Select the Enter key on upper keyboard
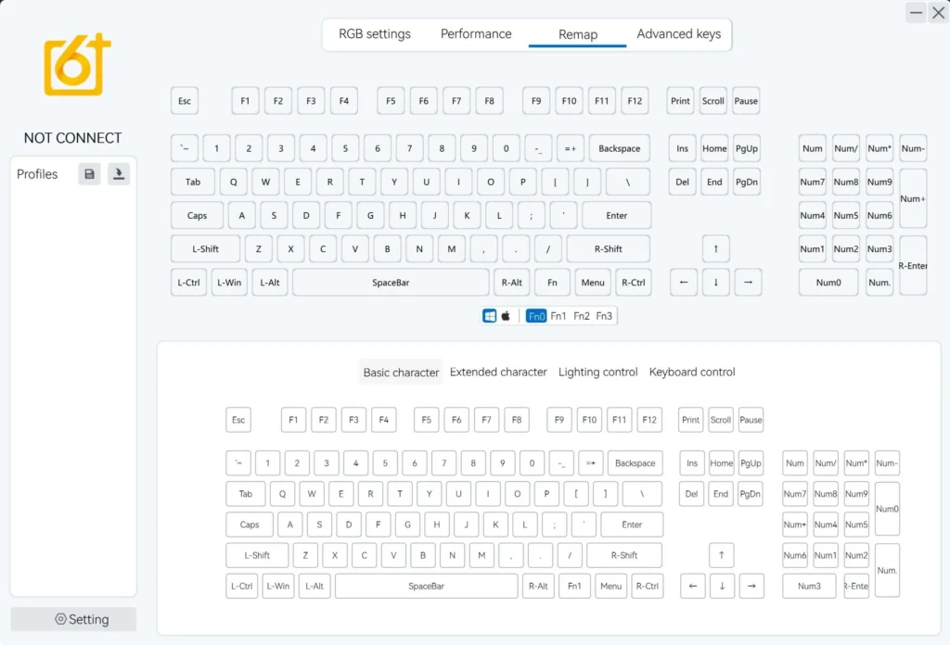950x645 pixels. tap(616, 215)
